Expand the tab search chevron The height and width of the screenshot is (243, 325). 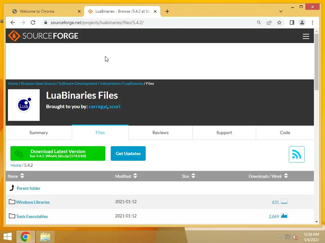pos(281,11)
